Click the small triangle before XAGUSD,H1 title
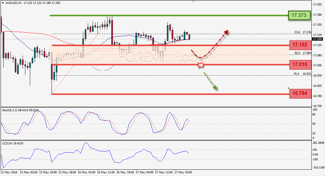The image size is (325, 176). [2, 3]
